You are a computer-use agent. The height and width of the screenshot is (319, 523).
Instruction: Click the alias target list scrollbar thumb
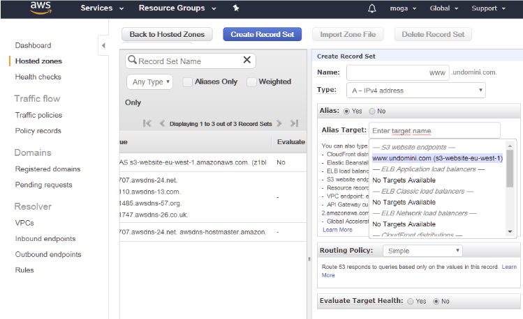tap(510, 169)
